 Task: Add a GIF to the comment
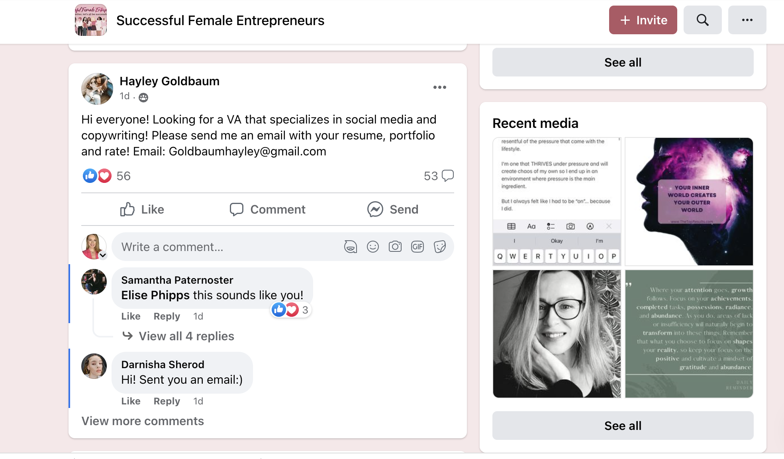(x=417, y=247)
